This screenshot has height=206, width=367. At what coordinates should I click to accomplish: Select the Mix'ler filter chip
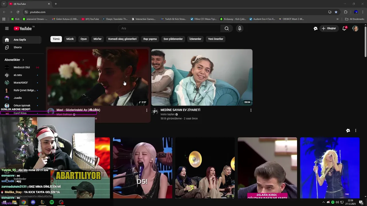click(x=97, y=39)
